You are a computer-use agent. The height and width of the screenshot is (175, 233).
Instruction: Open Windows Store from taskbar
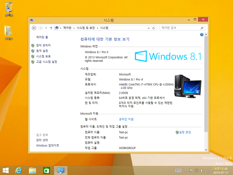coord(47,171)
